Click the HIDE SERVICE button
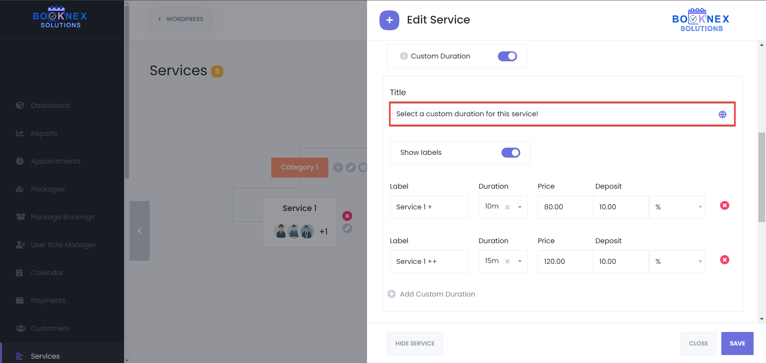 tap(415, 343)
